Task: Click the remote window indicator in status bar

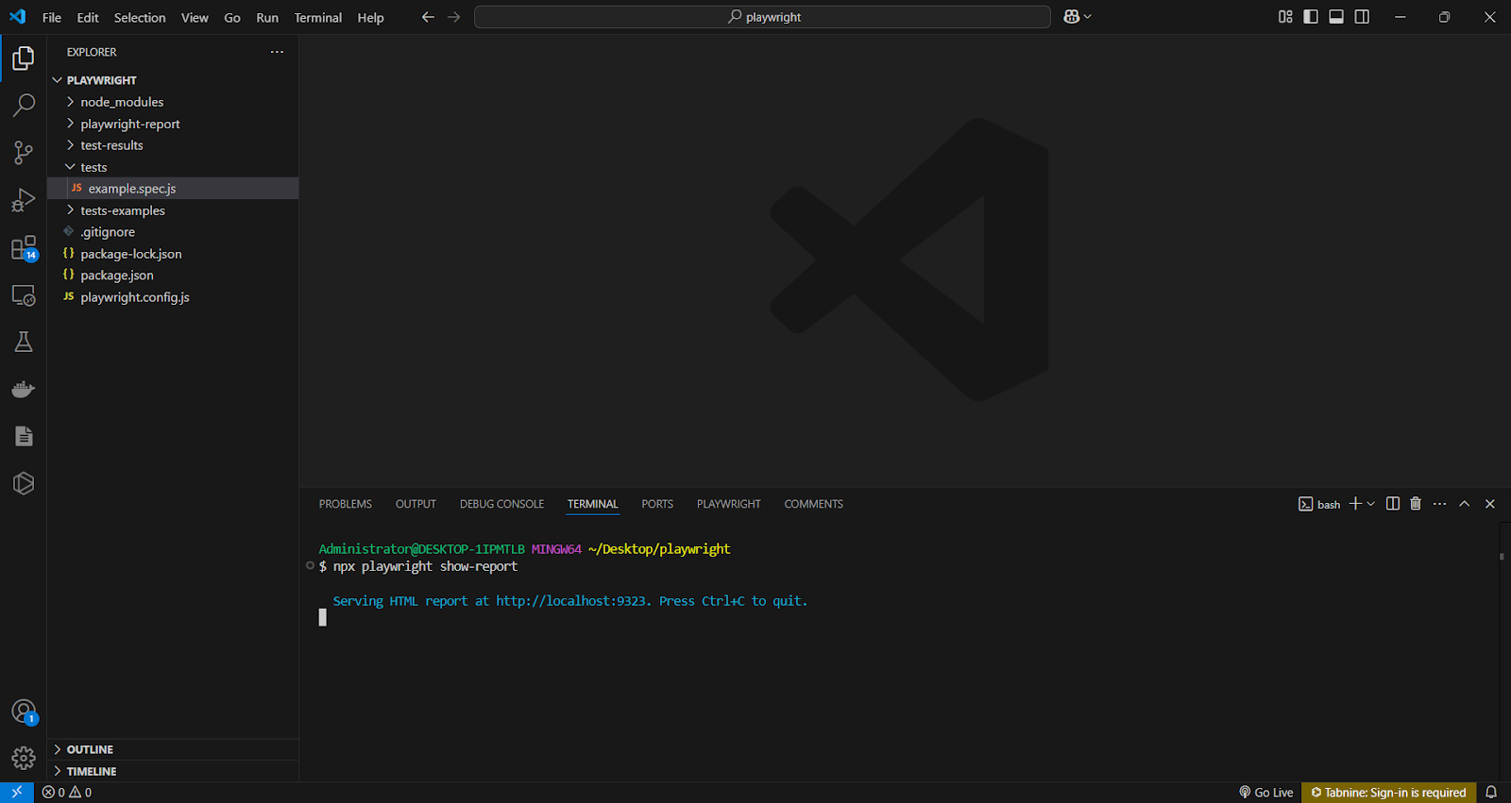Action: click(x=17, y=793)
